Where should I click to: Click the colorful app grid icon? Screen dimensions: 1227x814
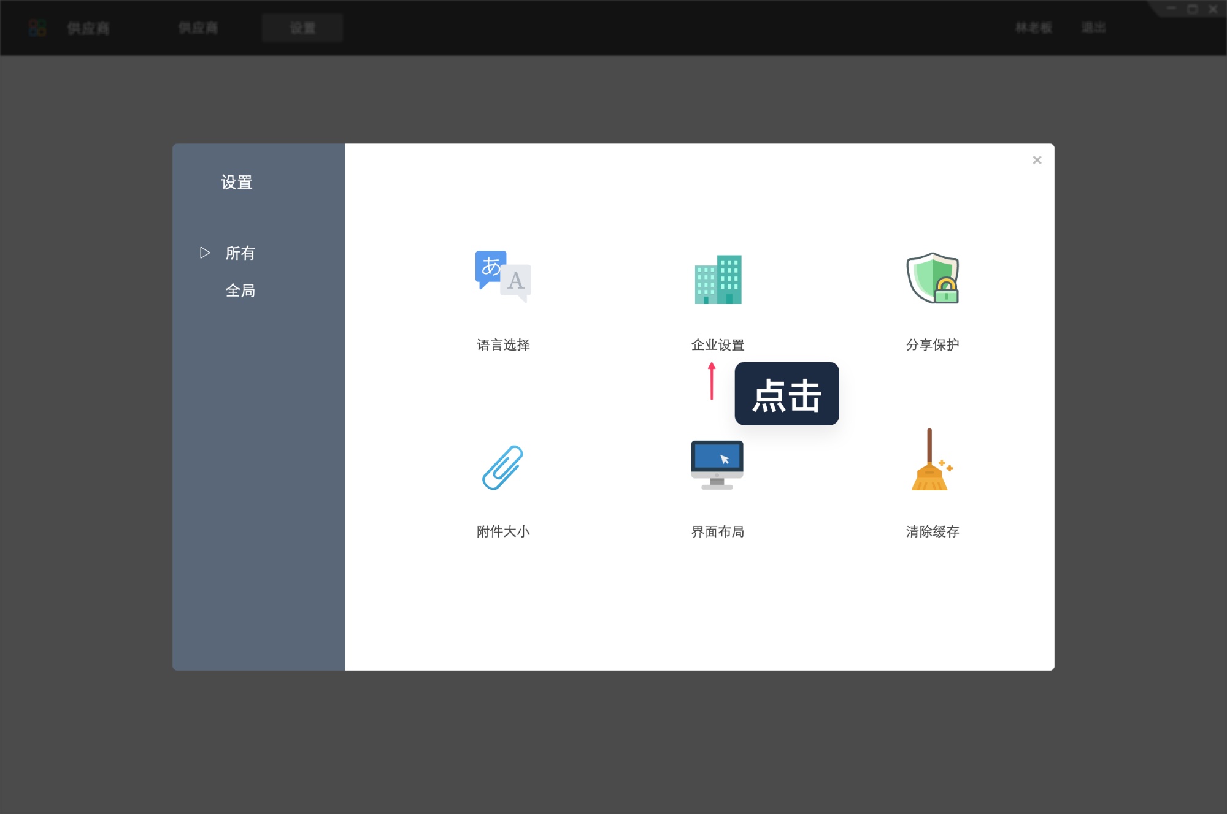click(37, 28)
